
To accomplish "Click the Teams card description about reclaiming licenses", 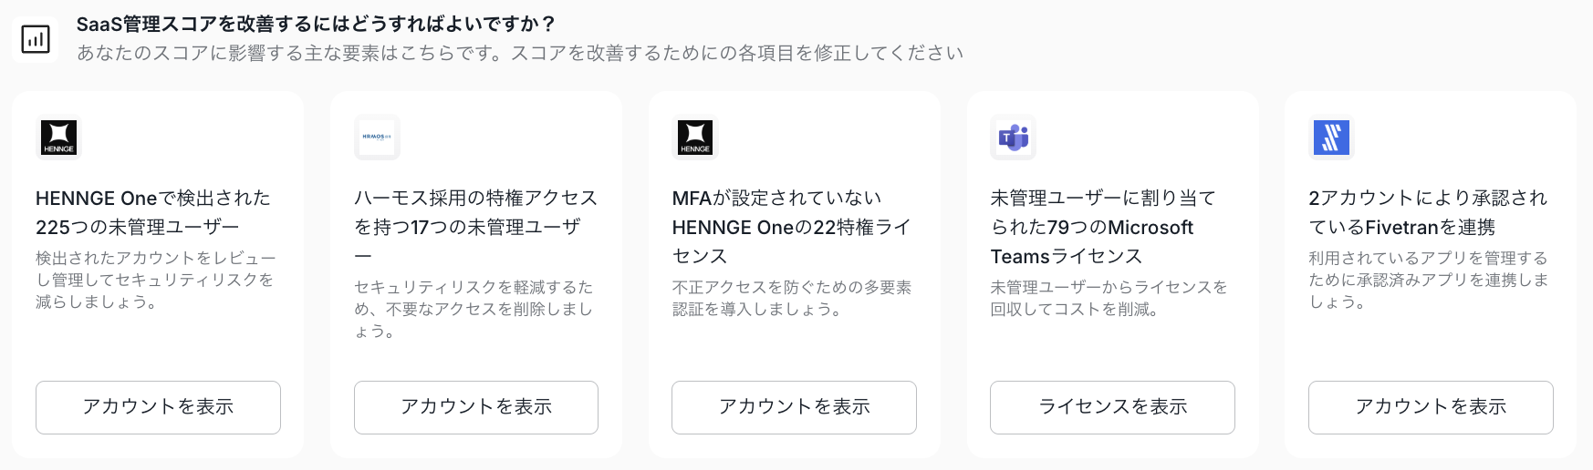I will point(1109,298).
